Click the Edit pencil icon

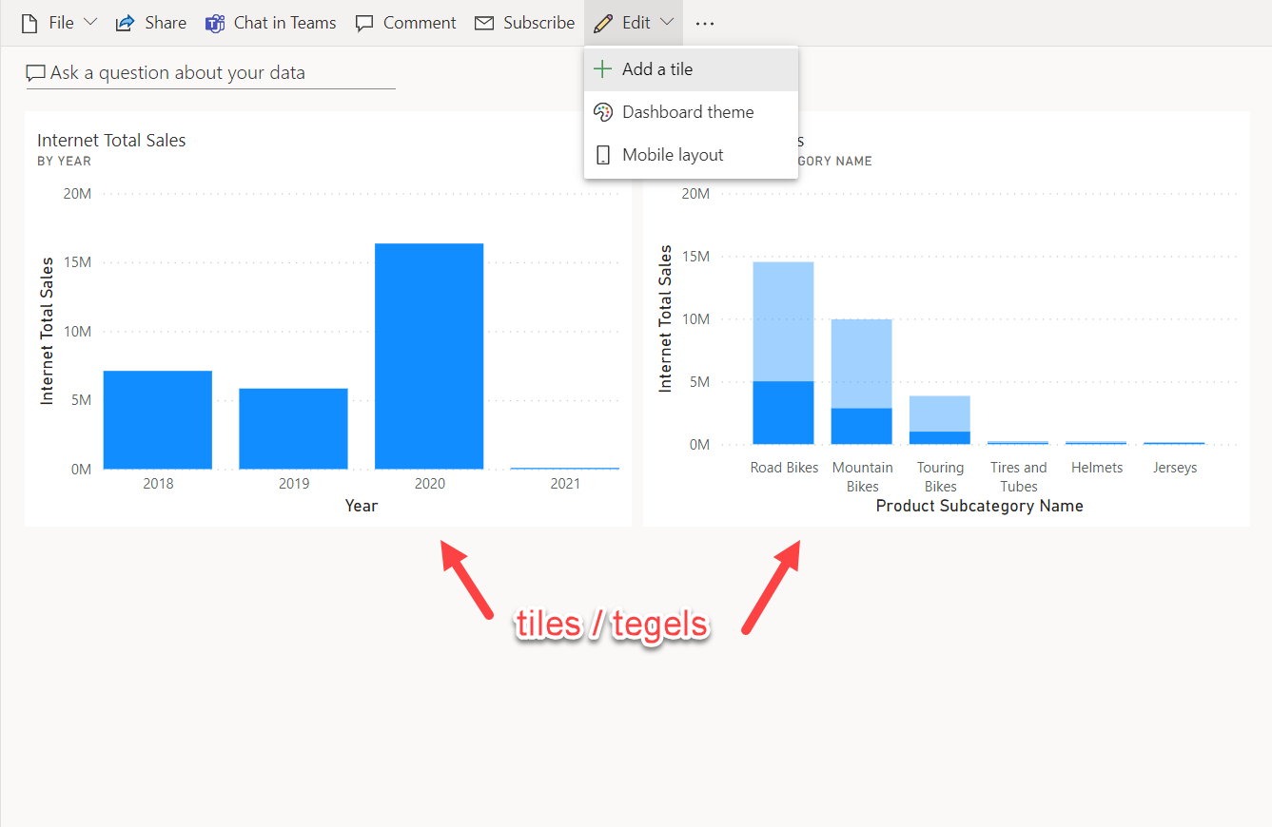[603, 23]
